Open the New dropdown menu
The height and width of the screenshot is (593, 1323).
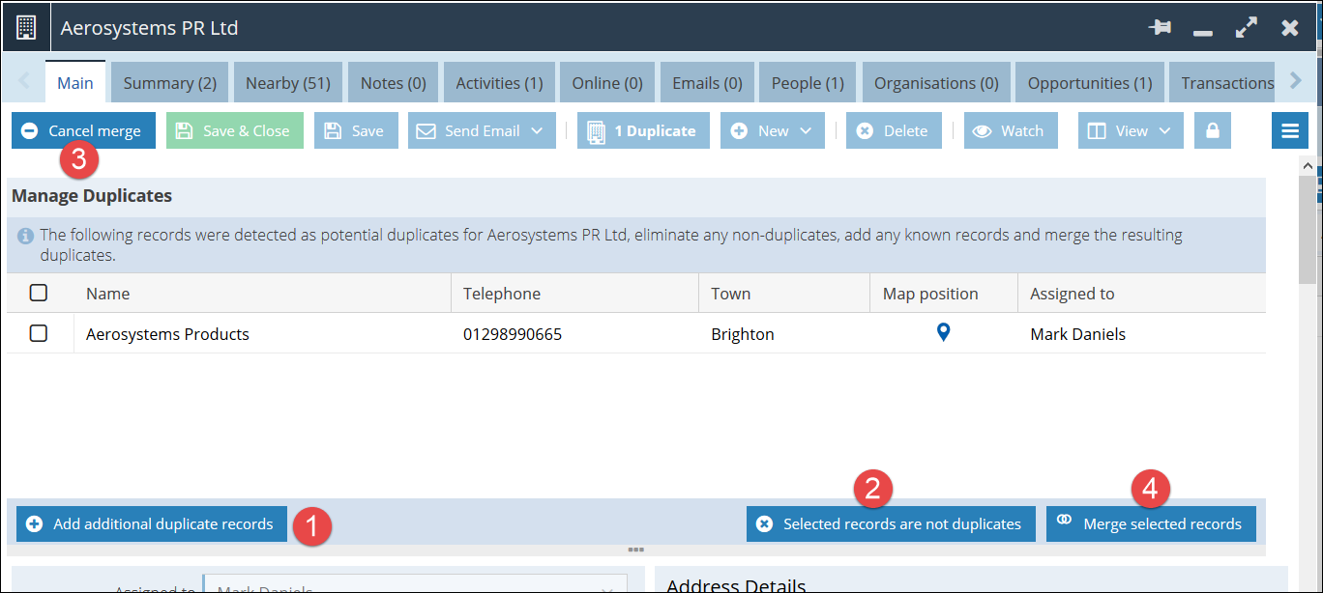(x=805, y=131)
